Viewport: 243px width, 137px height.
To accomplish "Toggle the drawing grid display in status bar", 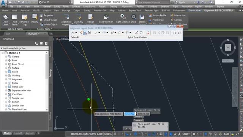I will (x=115, y=134).
